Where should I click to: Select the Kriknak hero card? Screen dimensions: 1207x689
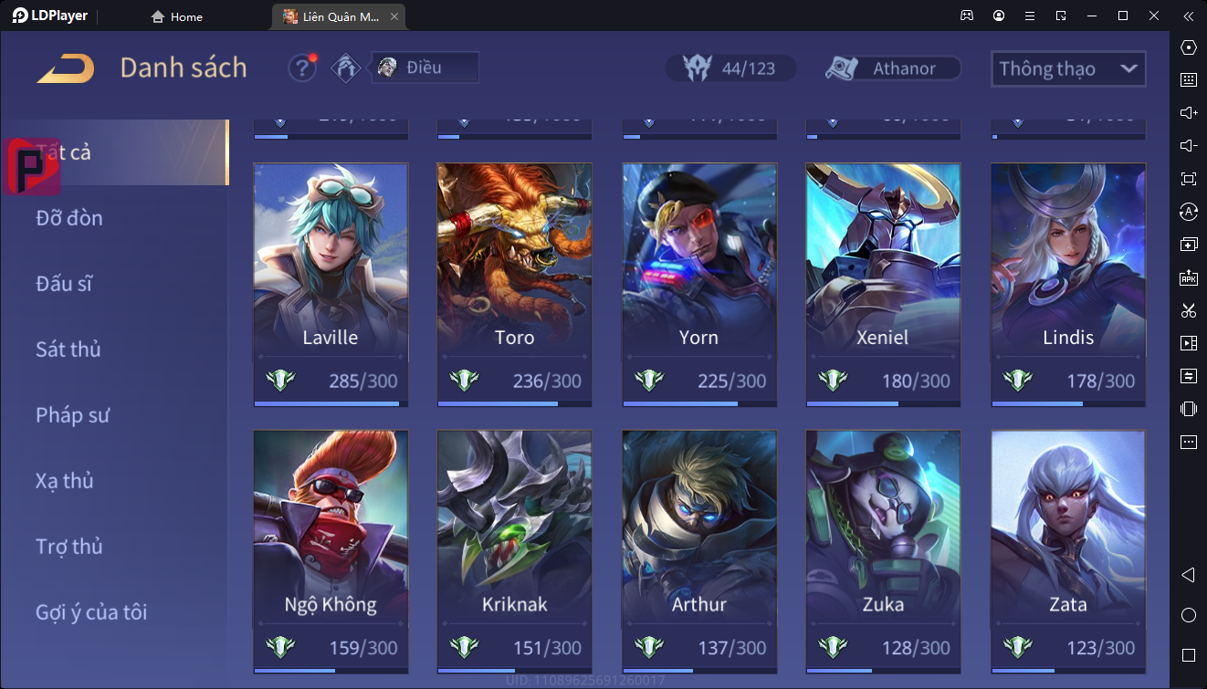tap(514, 552)
